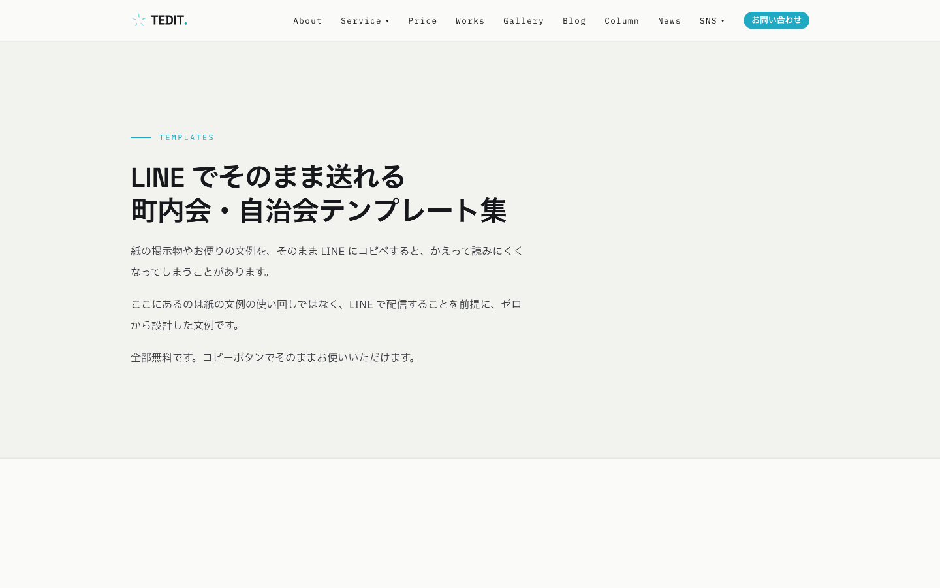Go to the Price page
940x588 pixels.
tap(422, 21)
